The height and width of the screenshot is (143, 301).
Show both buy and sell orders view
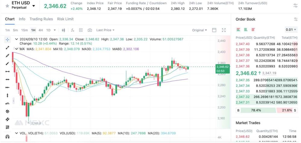(238, 29)
